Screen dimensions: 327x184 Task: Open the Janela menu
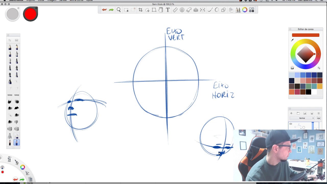point(63,1)
